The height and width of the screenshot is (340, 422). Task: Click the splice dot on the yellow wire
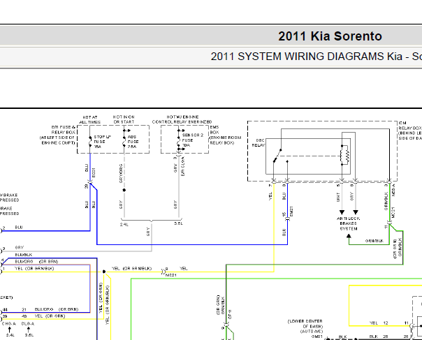(x=104, y=272)
